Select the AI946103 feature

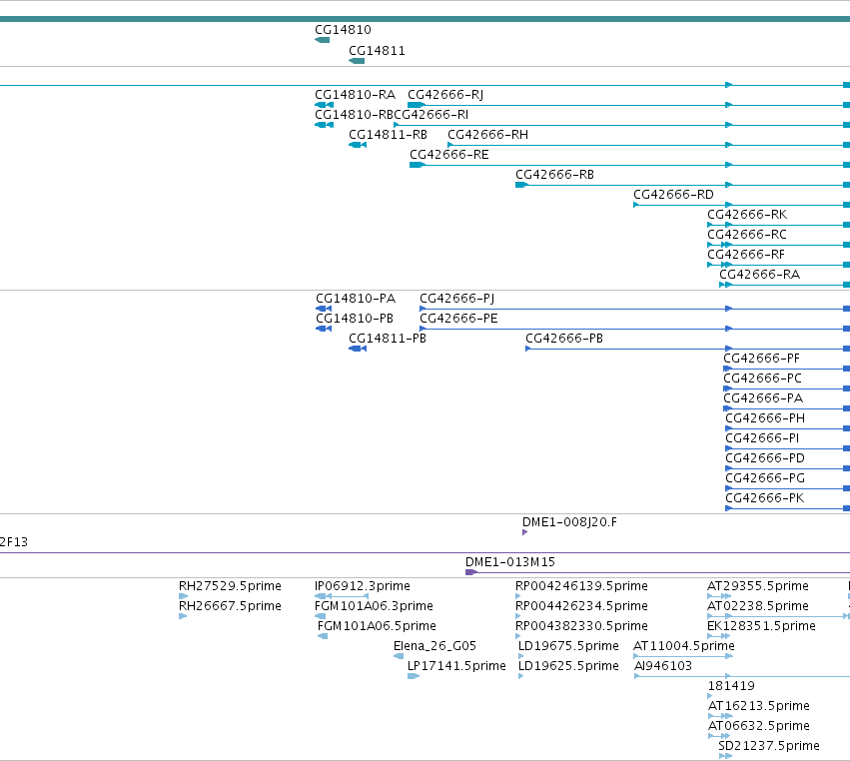coord(663,666)
